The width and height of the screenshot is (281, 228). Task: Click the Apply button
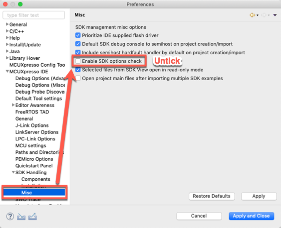point(259,196)
